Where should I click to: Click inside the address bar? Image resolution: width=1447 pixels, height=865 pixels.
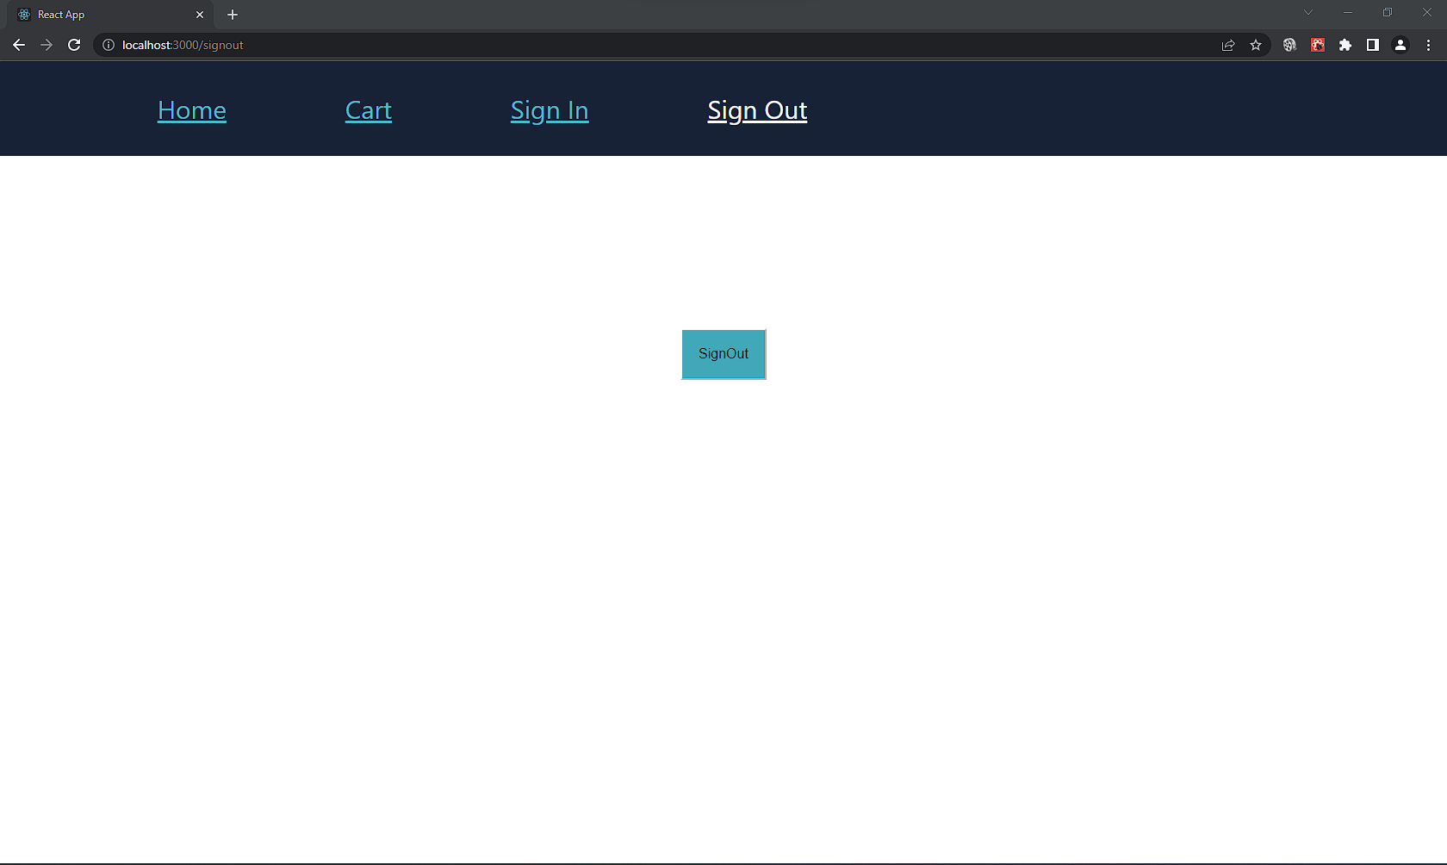pyautogui.click(x=603, y=45)
